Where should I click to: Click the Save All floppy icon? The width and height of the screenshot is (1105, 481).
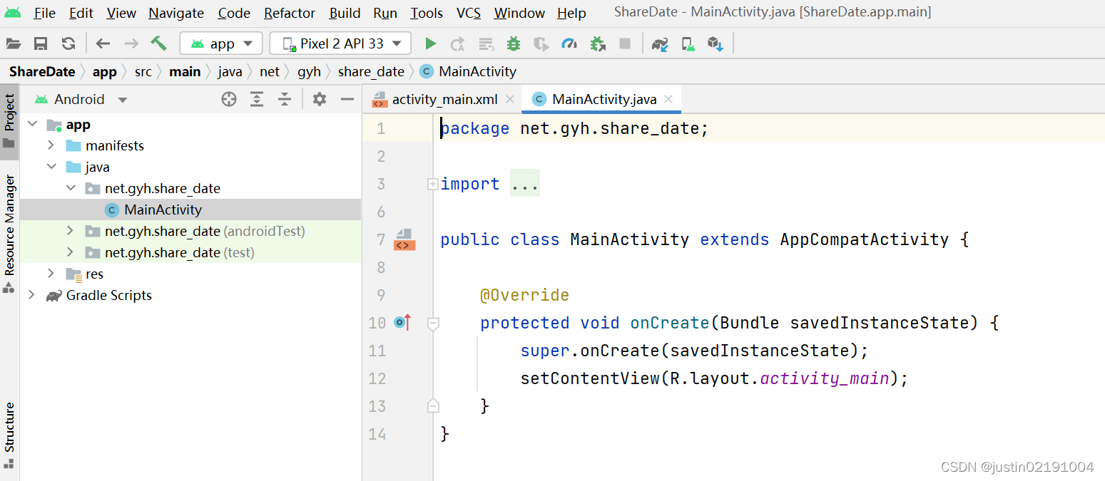(x=41, y=43)
